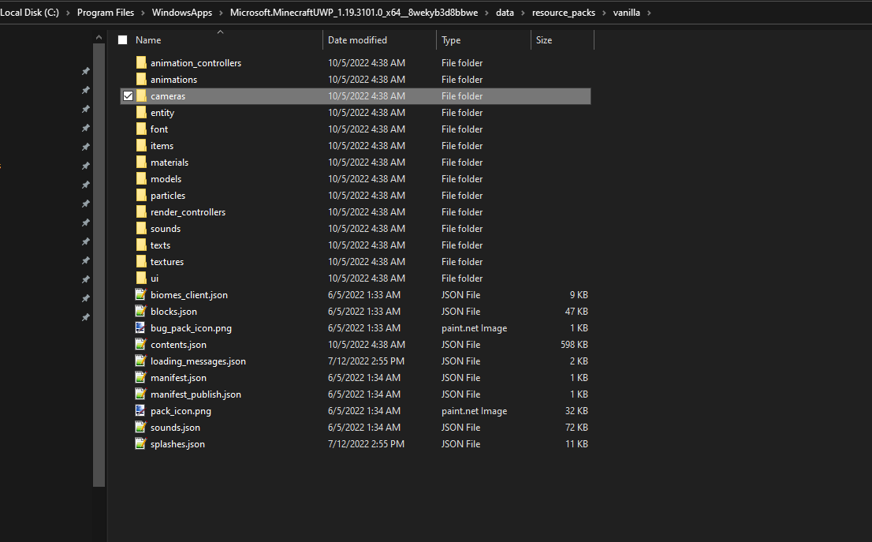The width and height of the screenshot is (872, 542).
Task: Open the entity folder
Action: (x=162, y=112)
